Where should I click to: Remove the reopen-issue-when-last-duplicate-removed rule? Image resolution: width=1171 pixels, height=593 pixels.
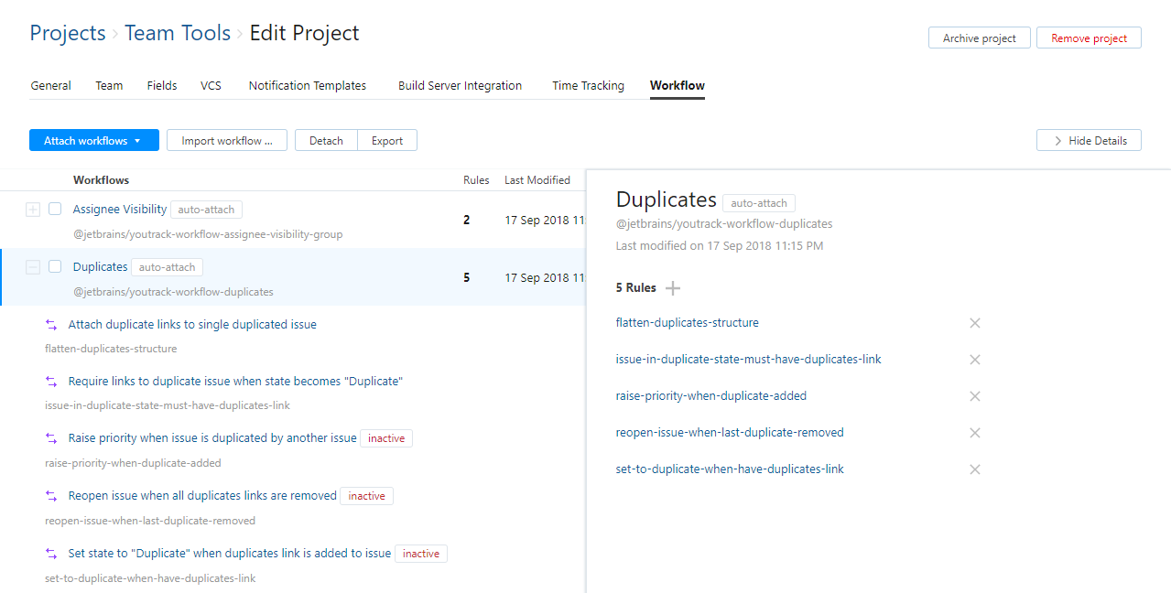(x=975, y=433)
